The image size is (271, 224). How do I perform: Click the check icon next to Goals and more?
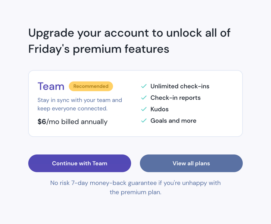[x=144, y=120]
